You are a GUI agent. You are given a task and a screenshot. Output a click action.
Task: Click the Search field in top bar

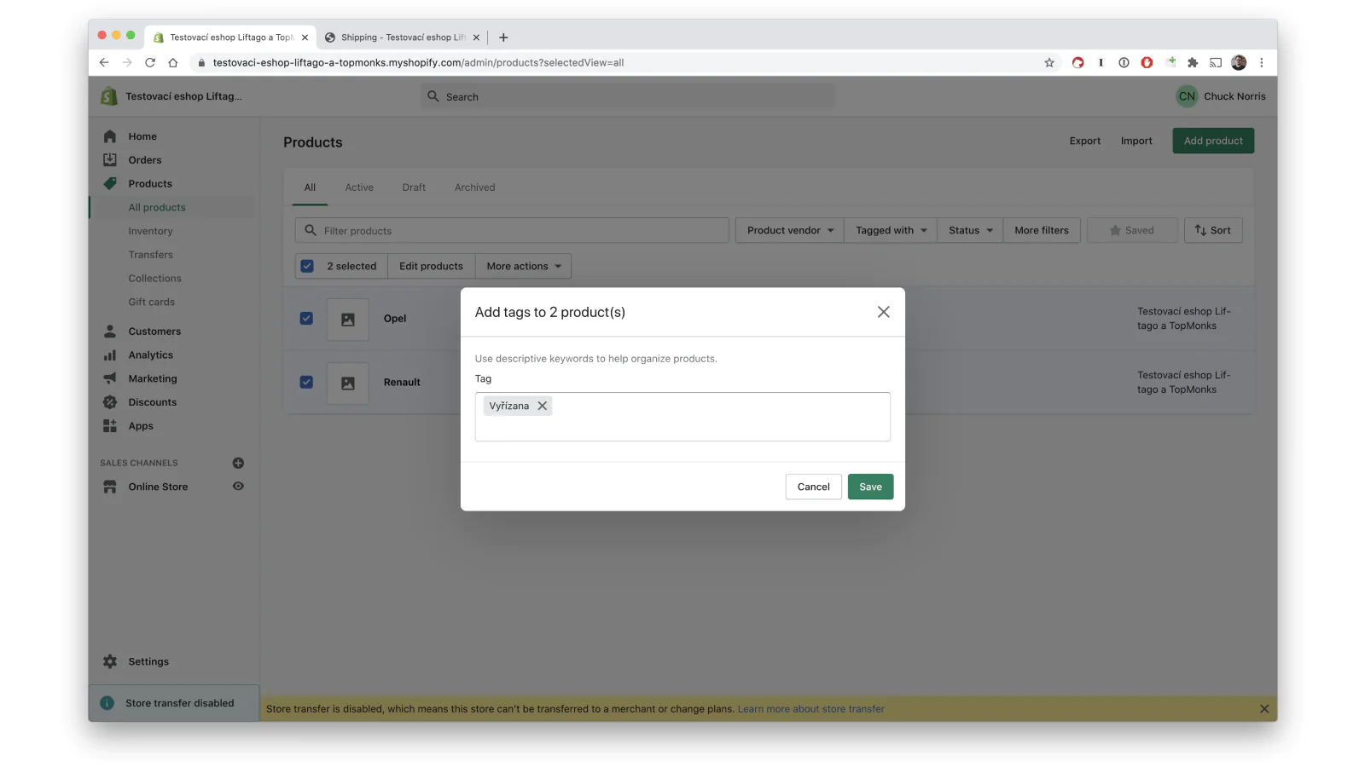(628, 96)
